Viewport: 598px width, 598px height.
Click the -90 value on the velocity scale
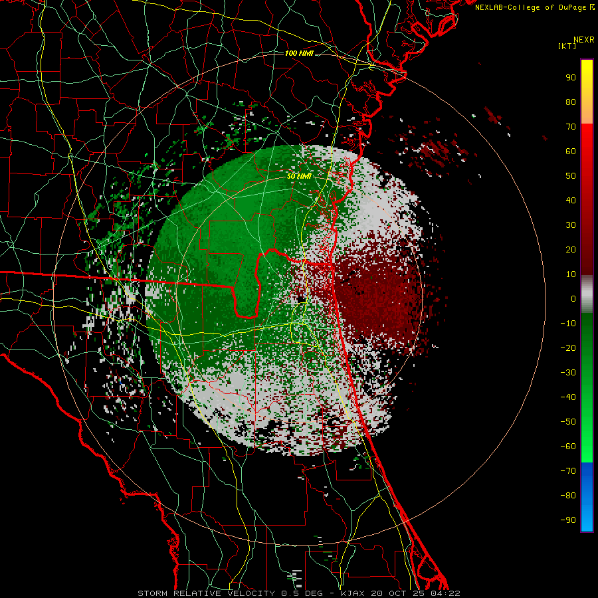(x=568, y=520)
